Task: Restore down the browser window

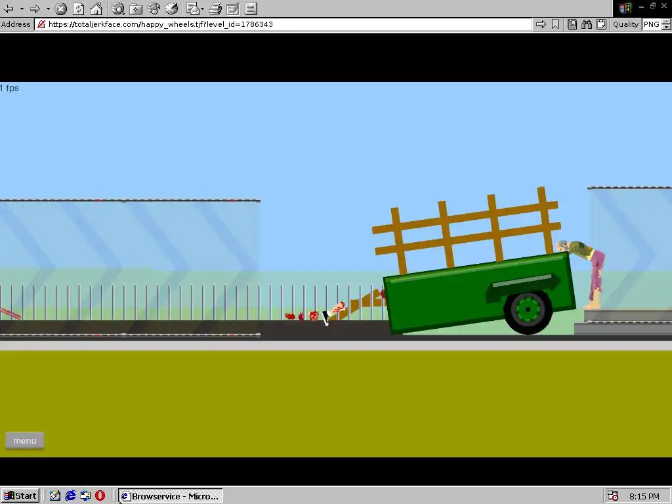Action: coord(653,6)
